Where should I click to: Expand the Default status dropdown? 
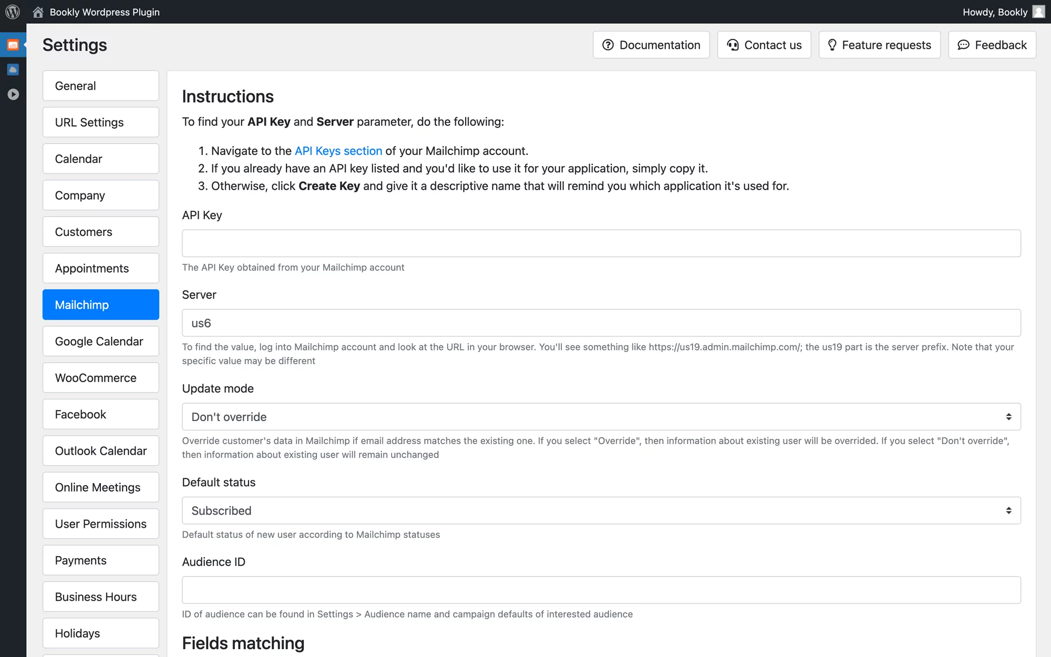601,510
